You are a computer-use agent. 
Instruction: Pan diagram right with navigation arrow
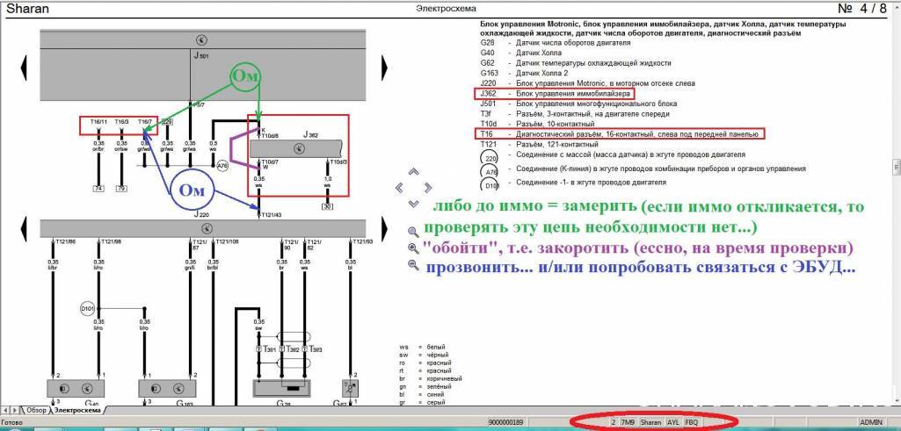428,188
